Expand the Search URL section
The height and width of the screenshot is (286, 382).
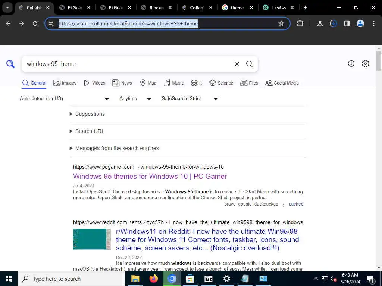87,131
